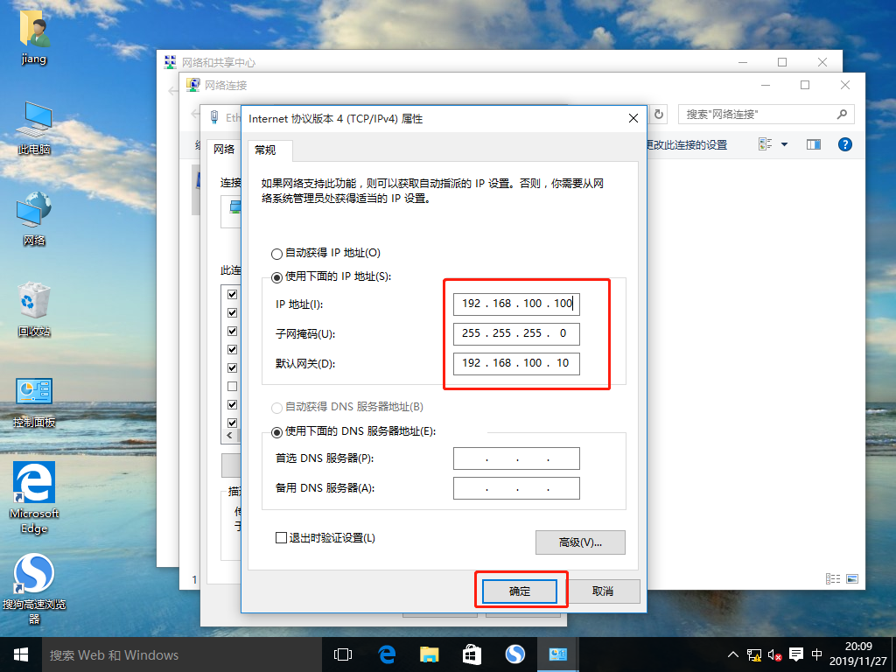
Task: Click the search magnifier in 网络连接
Action: coord(842,115)
